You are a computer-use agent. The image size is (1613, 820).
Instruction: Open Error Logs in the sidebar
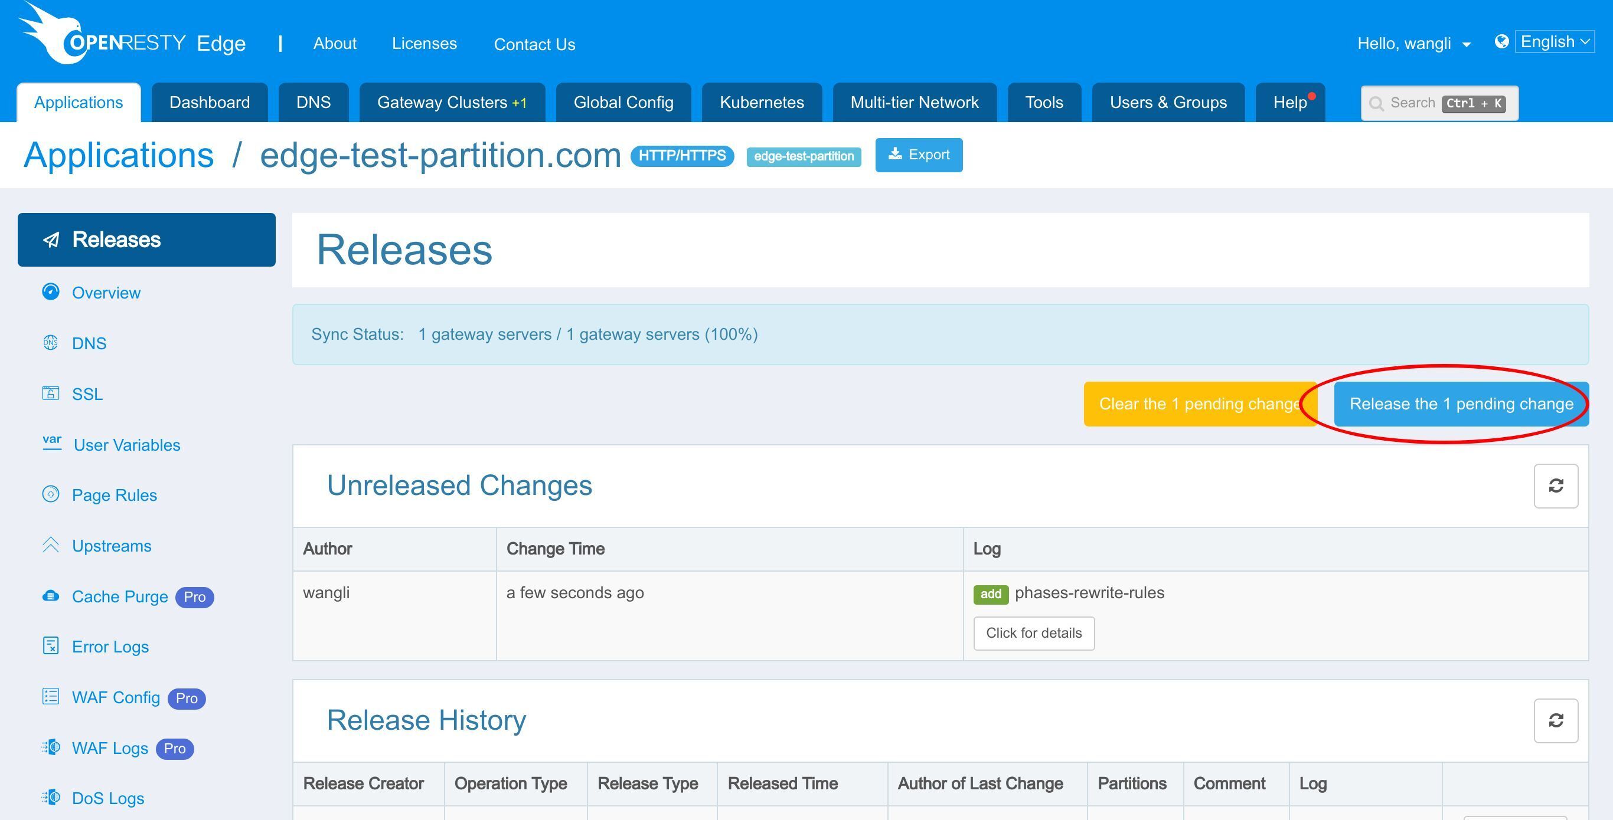point(110,647)
